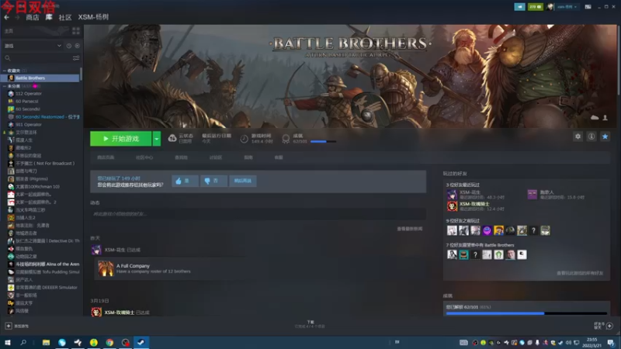Click XSM-花生 avatar in friends who play
The height and width of the screenshot is (349, 621).
452,195
